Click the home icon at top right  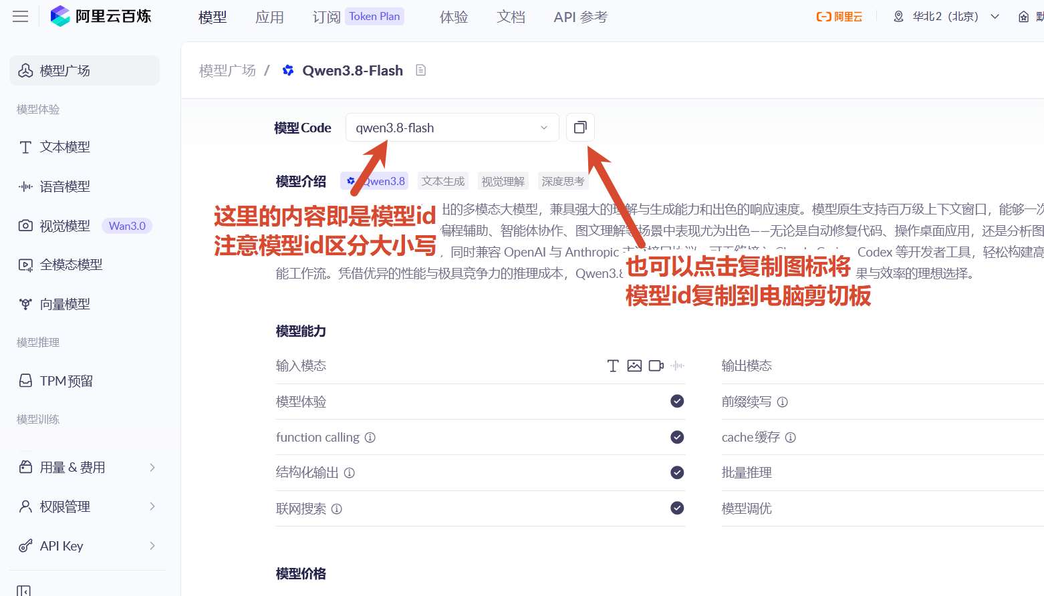click(x=1023, y=17)
